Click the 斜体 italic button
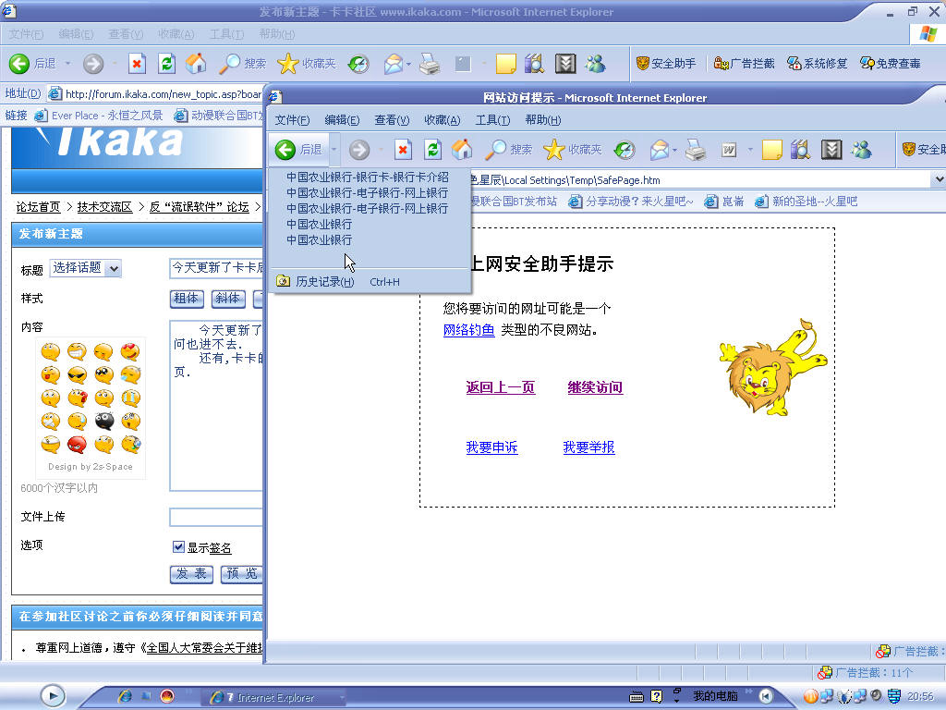Screen dimensions: 946x710 coord(227,299)
